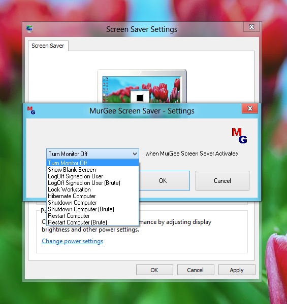Choose Show Blank Screen option
This screenshot has height=304, width=287.
92,170
